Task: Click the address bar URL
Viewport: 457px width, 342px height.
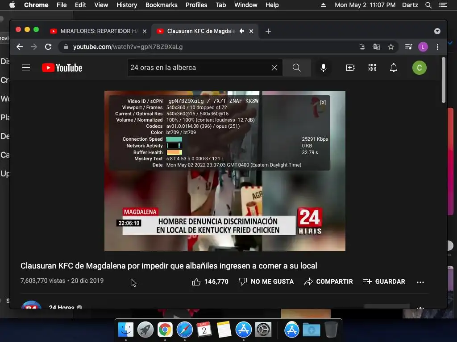Action: (x=128, y=47)
